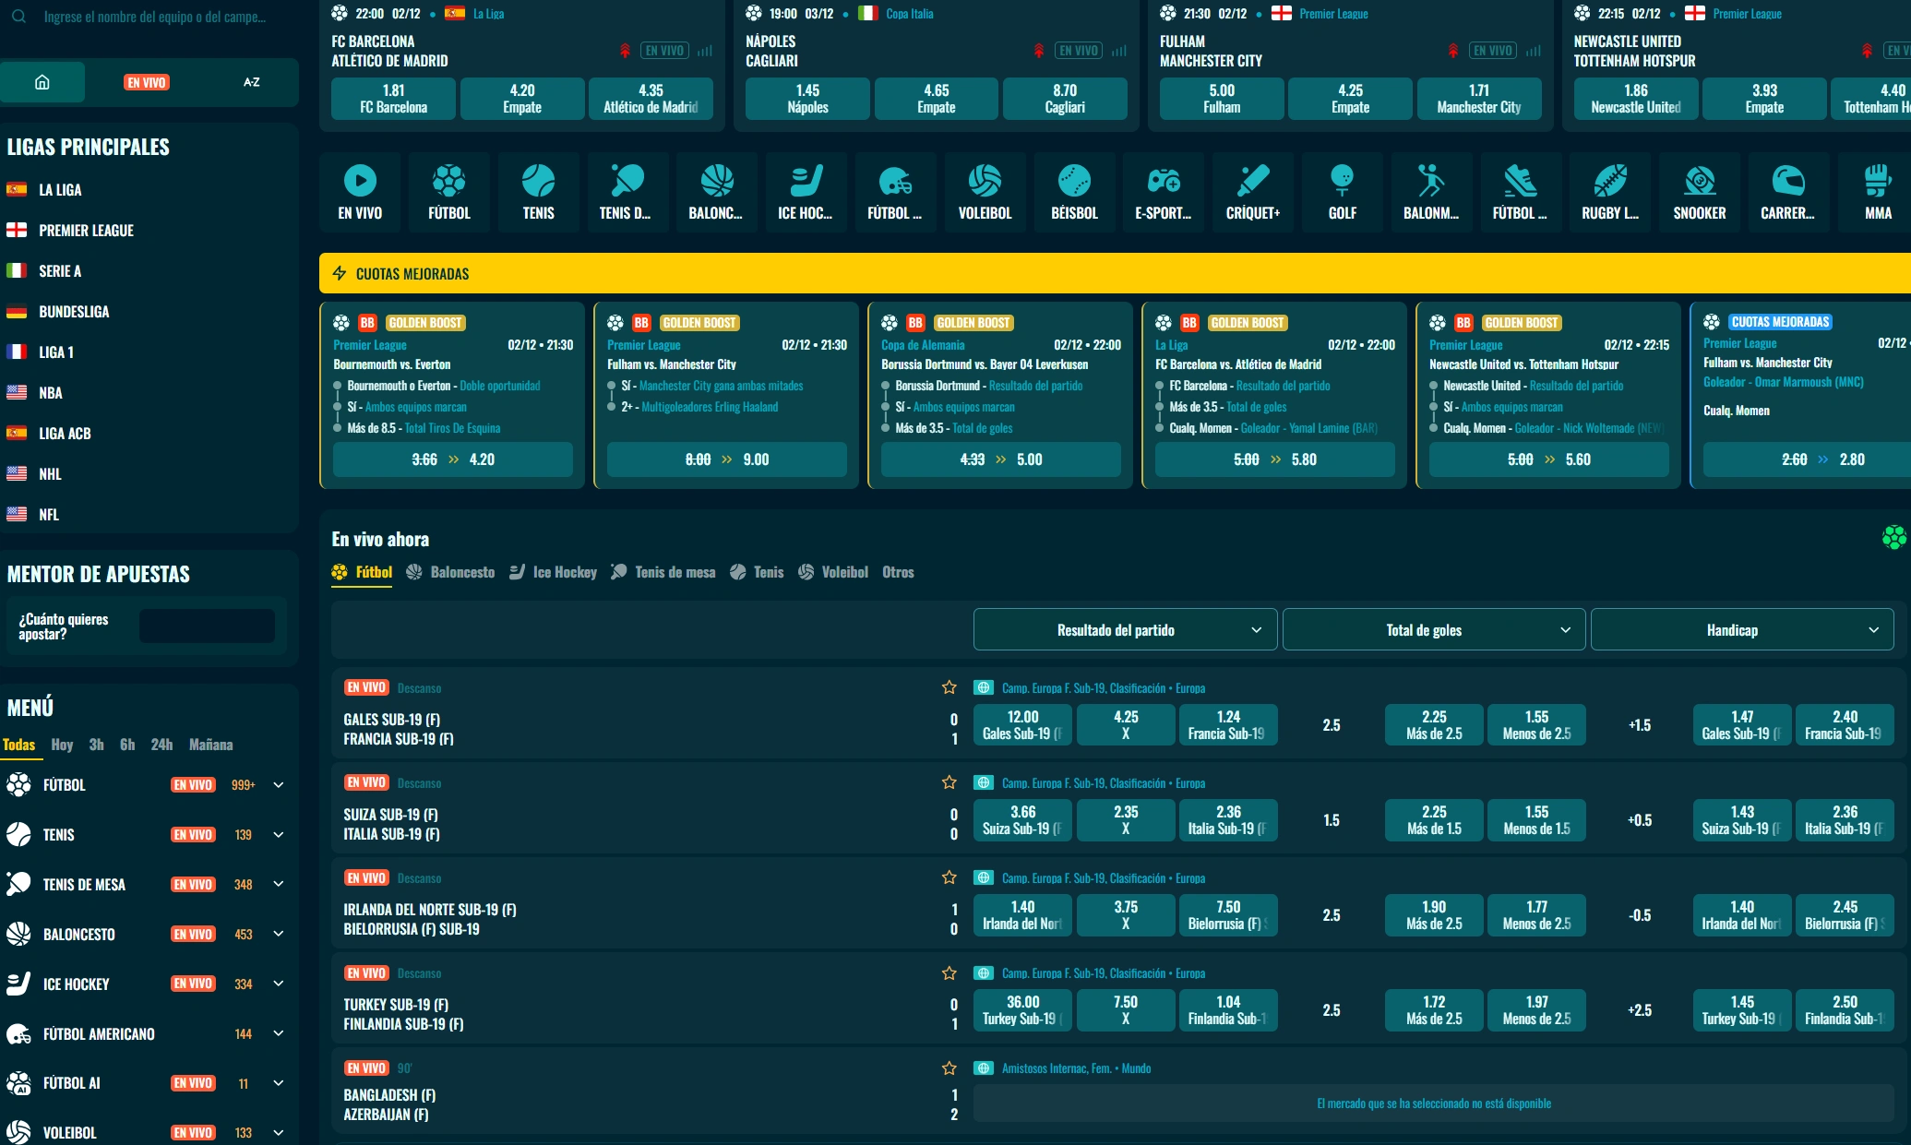1911x1145 pixels.
Task: Select the Fútbol sport icon in the top carousel
Action: (449, 192)
